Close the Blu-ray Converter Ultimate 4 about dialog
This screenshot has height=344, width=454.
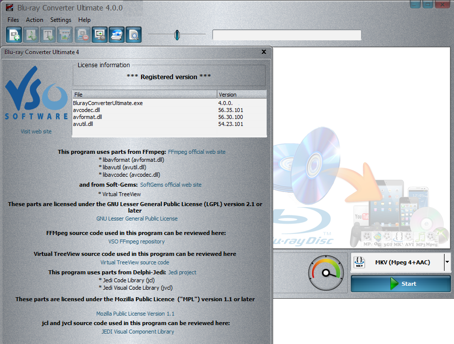264,52
